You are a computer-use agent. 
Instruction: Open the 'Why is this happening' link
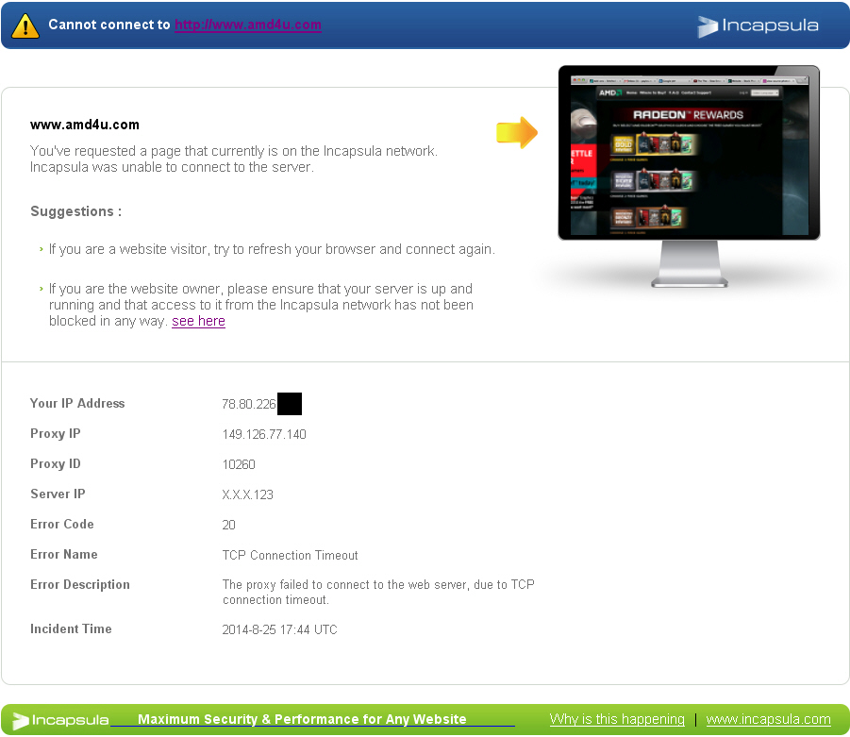tap(617, 719)
